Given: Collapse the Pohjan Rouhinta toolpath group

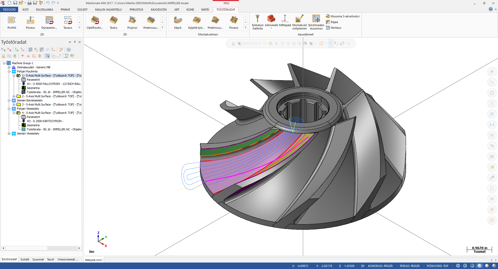Looking at the screenshot, I should pyautogui.click(x=9, y=71).
